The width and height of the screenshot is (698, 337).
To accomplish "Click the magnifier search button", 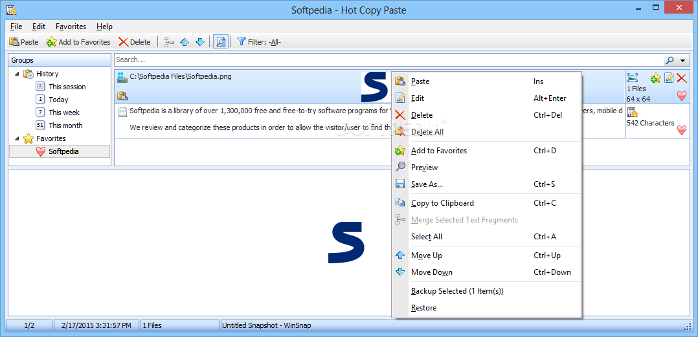I will point(669,60).
